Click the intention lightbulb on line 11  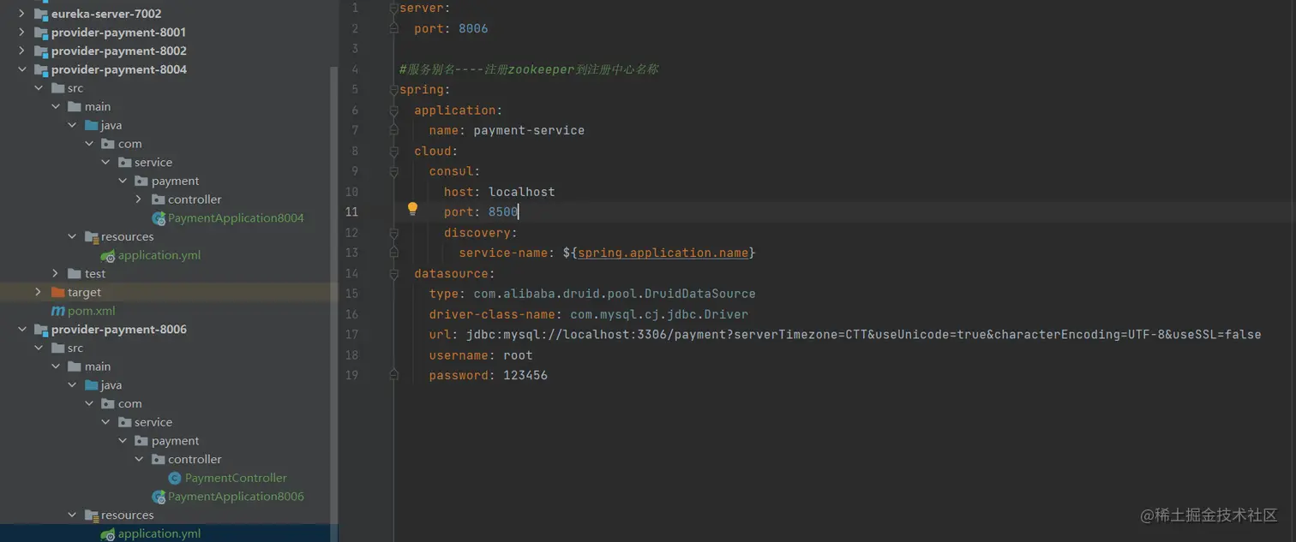[412, 209]
